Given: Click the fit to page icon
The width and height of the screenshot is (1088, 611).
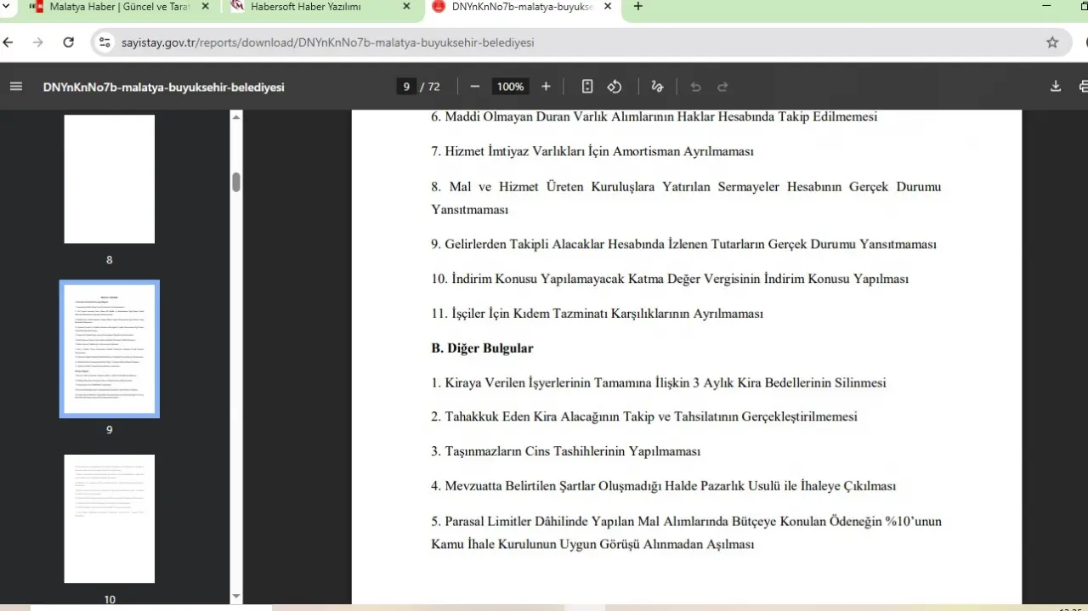Looking at the screenshot, I should pos(587,87).
